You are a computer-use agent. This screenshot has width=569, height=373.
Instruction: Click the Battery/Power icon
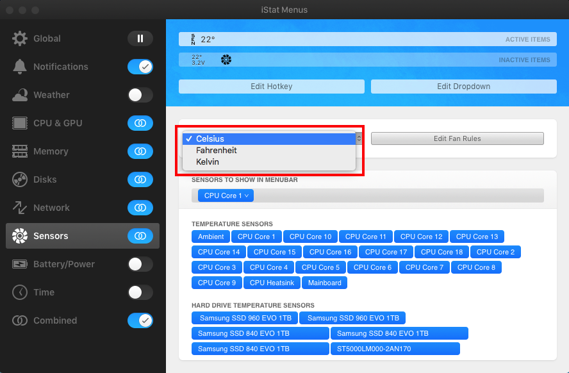20,264
